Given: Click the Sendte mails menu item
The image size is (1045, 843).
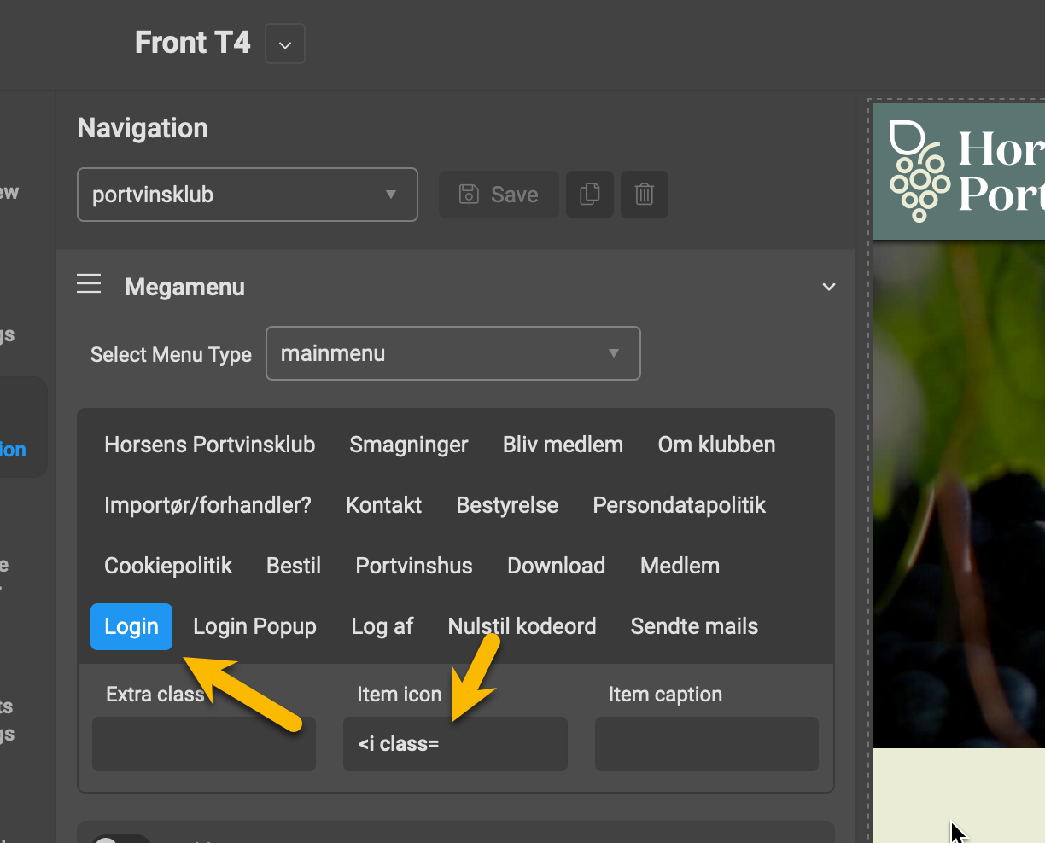Looking at the screenshot, I should [x=694, y=626].
